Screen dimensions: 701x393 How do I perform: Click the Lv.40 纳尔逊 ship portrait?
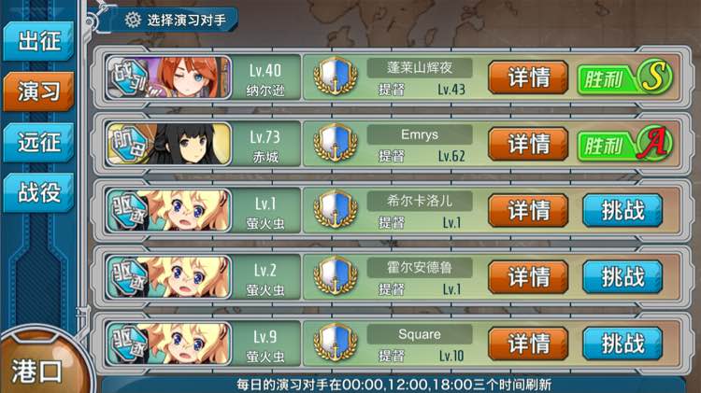coord(168,77)
